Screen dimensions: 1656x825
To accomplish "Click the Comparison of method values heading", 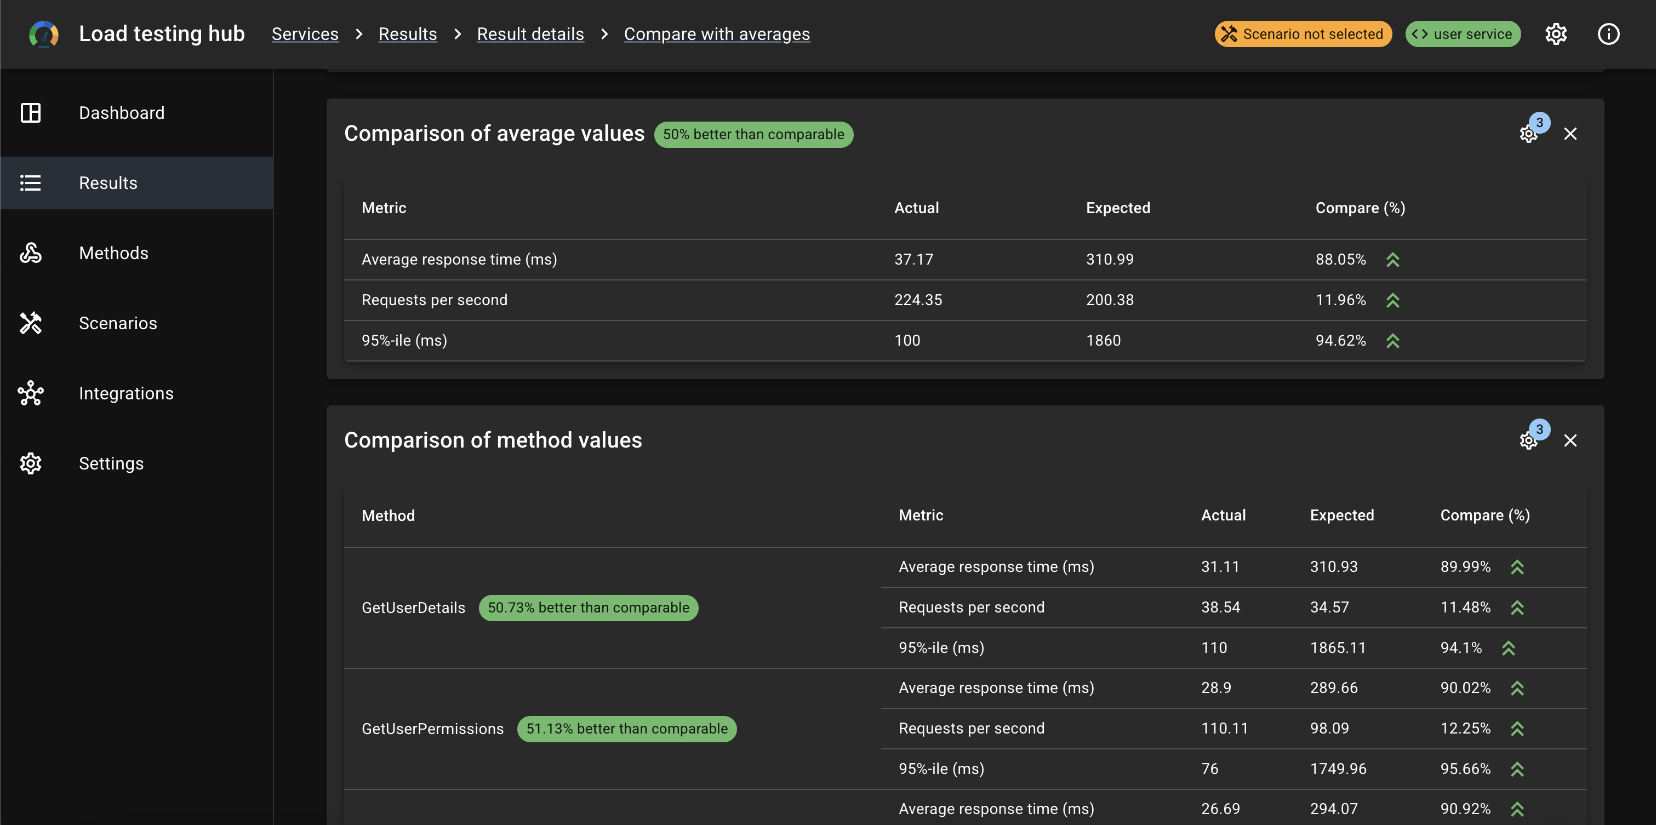I will point(493,440).
